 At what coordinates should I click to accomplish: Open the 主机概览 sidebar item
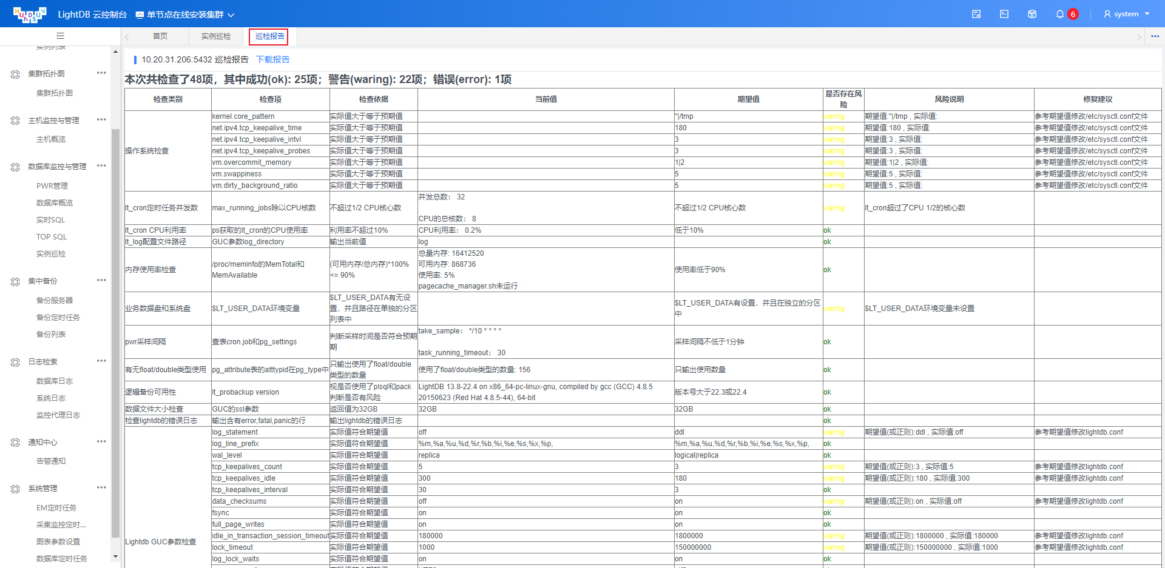(51, 139)
